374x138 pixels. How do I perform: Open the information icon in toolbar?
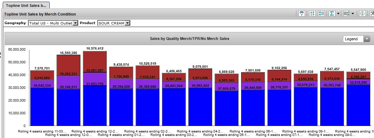coord(362,14)
